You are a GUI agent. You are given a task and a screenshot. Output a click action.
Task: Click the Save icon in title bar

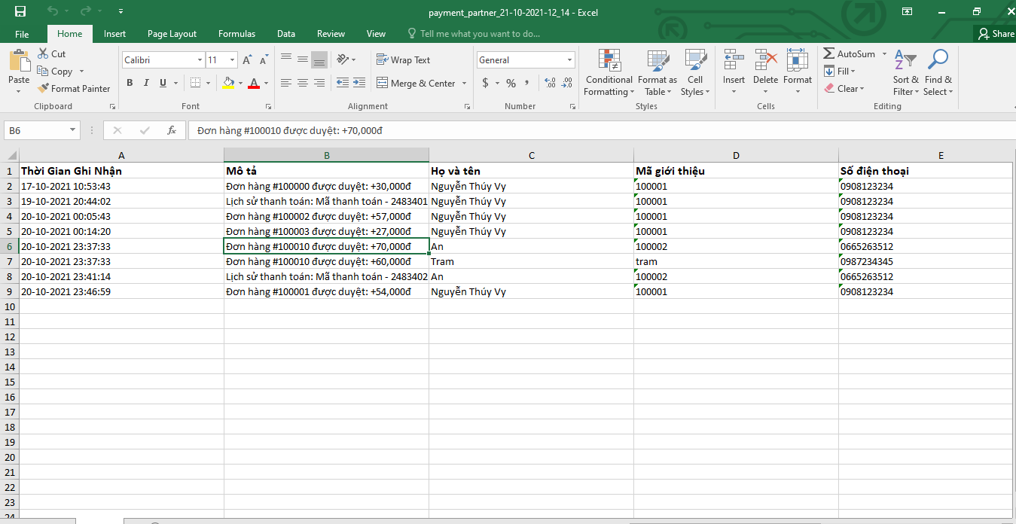[20, 11]
